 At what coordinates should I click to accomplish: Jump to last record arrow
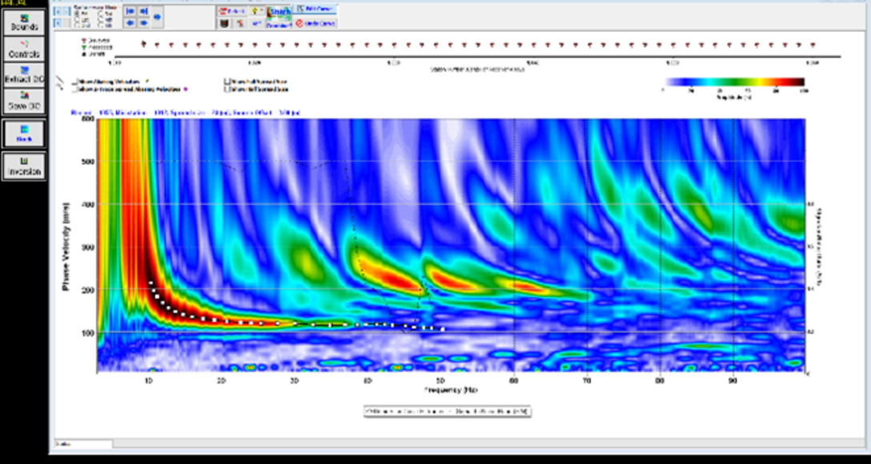(144, 12)
